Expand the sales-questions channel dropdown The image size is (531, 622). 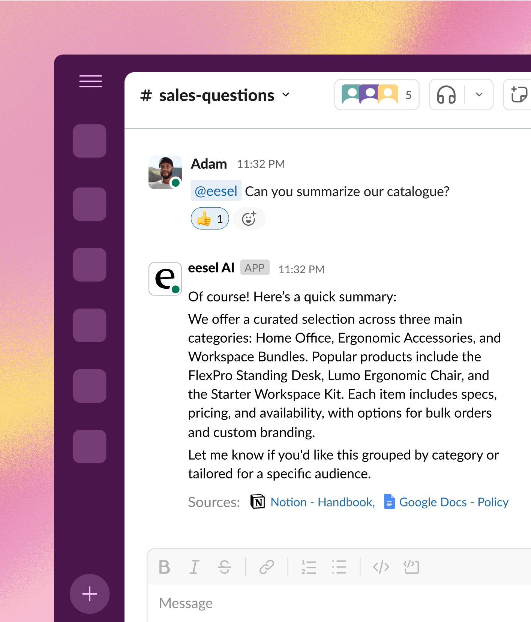point(286,95)
